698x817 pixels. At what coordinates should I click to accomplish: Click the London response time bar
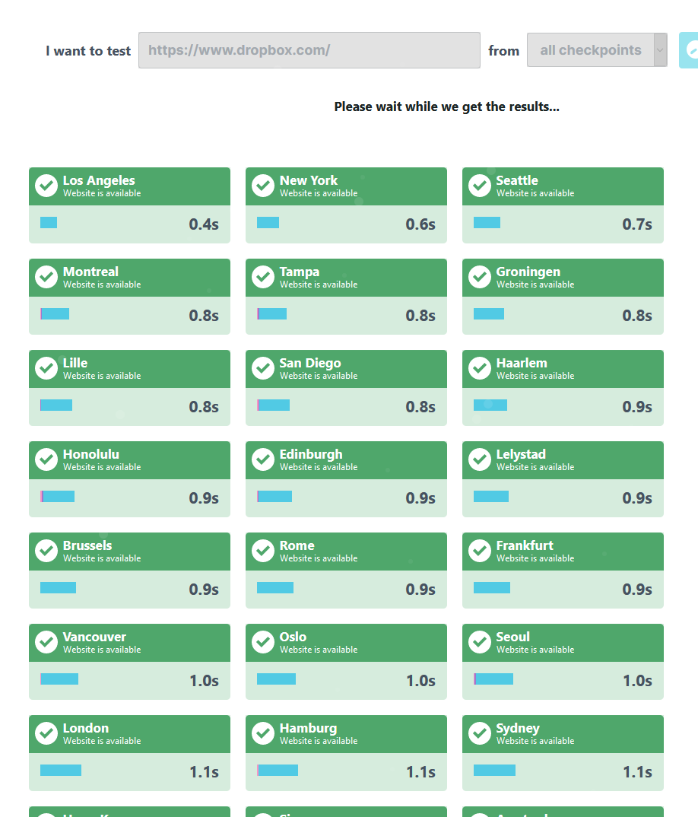(x=61, y=770)
